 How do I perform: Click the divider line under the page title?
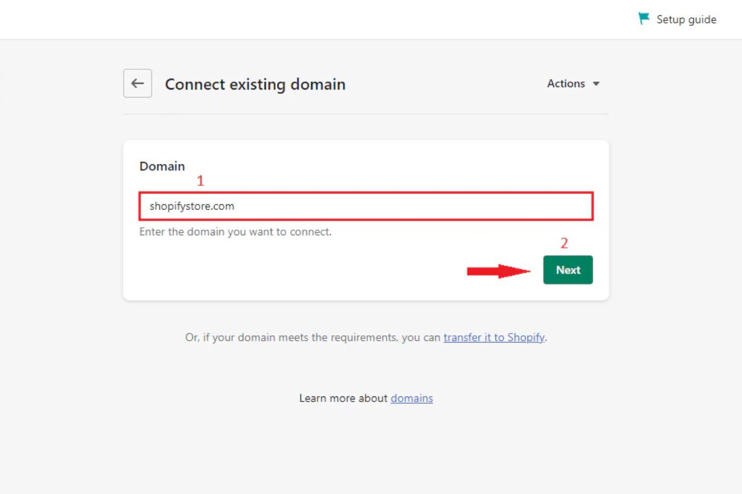coord(366,114)
